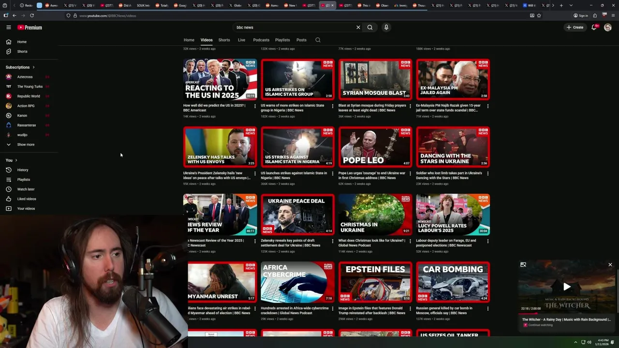Expand the miniplayer to full page

coord(523,265)
